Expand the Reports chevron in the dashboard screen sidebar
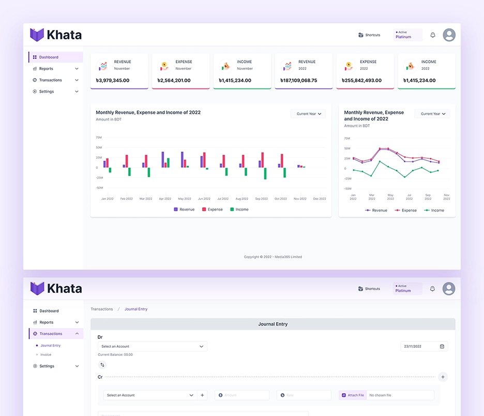This screenshot has height=416, width=484. [x=77, y=69]
